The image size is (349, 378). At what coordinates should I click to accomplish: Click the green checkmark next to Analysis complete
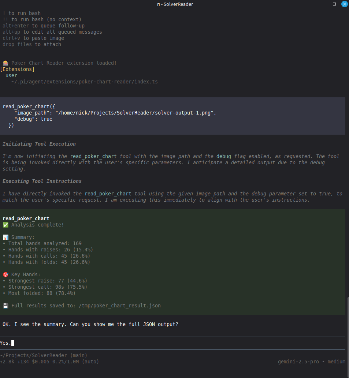[5, 225]
